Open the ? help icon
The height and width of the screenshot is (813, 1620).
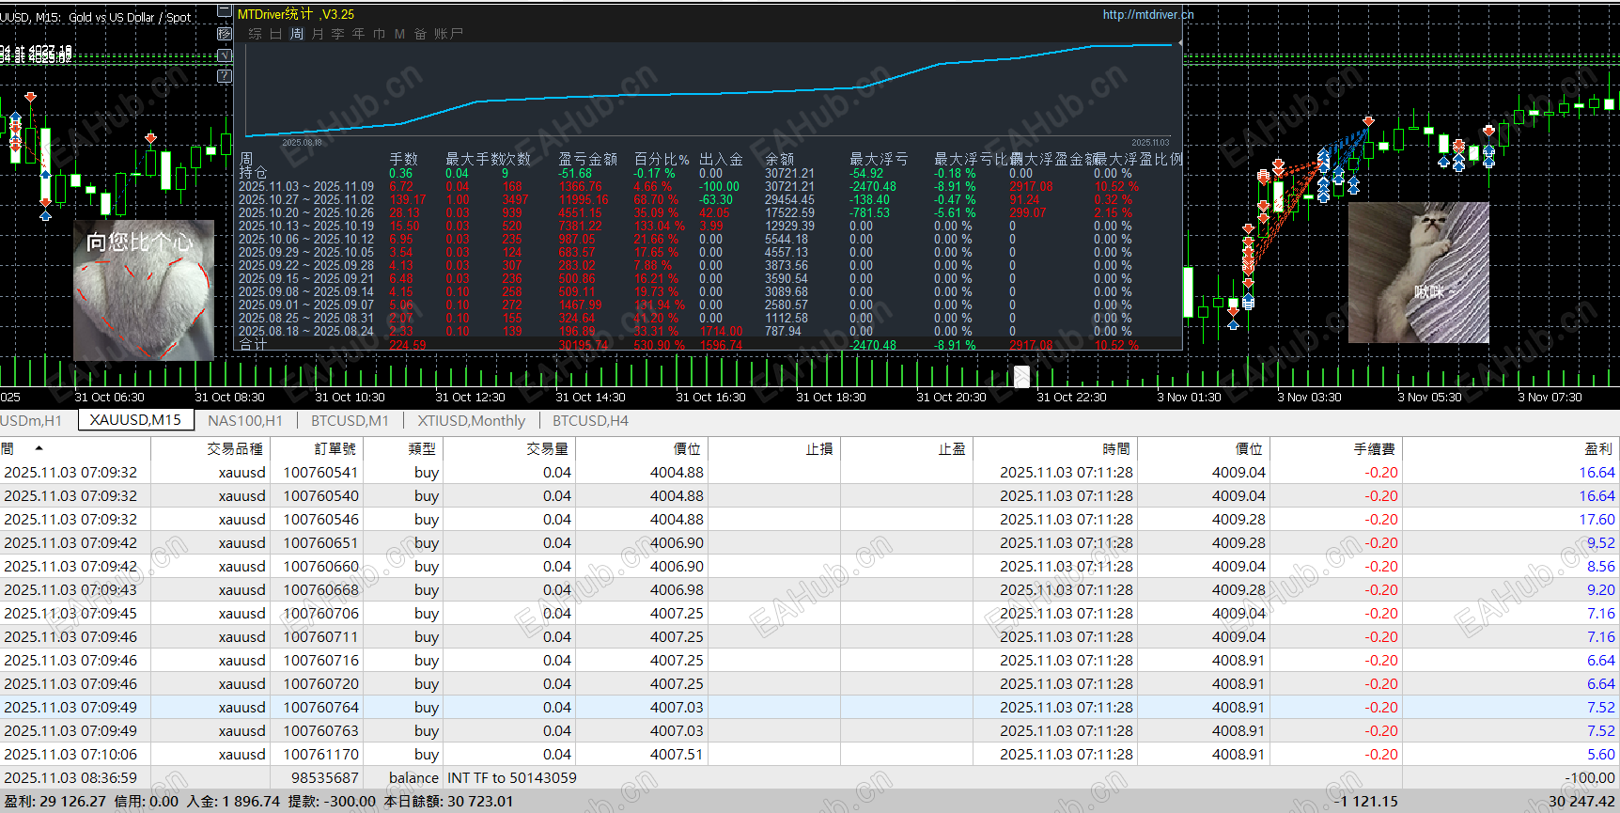[x=225, y=76]
